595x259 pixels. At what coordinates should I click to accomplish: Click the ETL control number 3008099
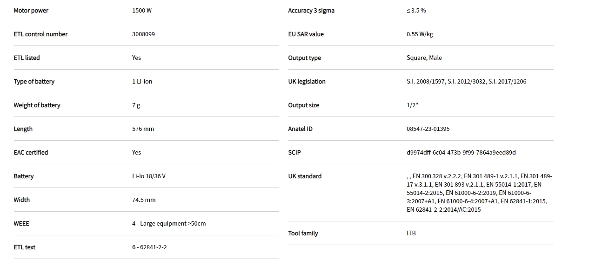[143, 34]
